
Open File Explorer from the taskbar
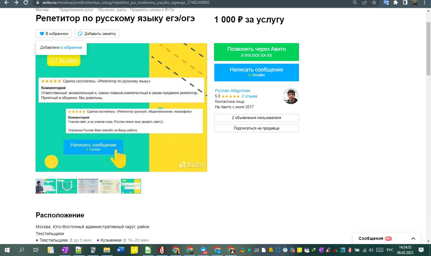107,250
